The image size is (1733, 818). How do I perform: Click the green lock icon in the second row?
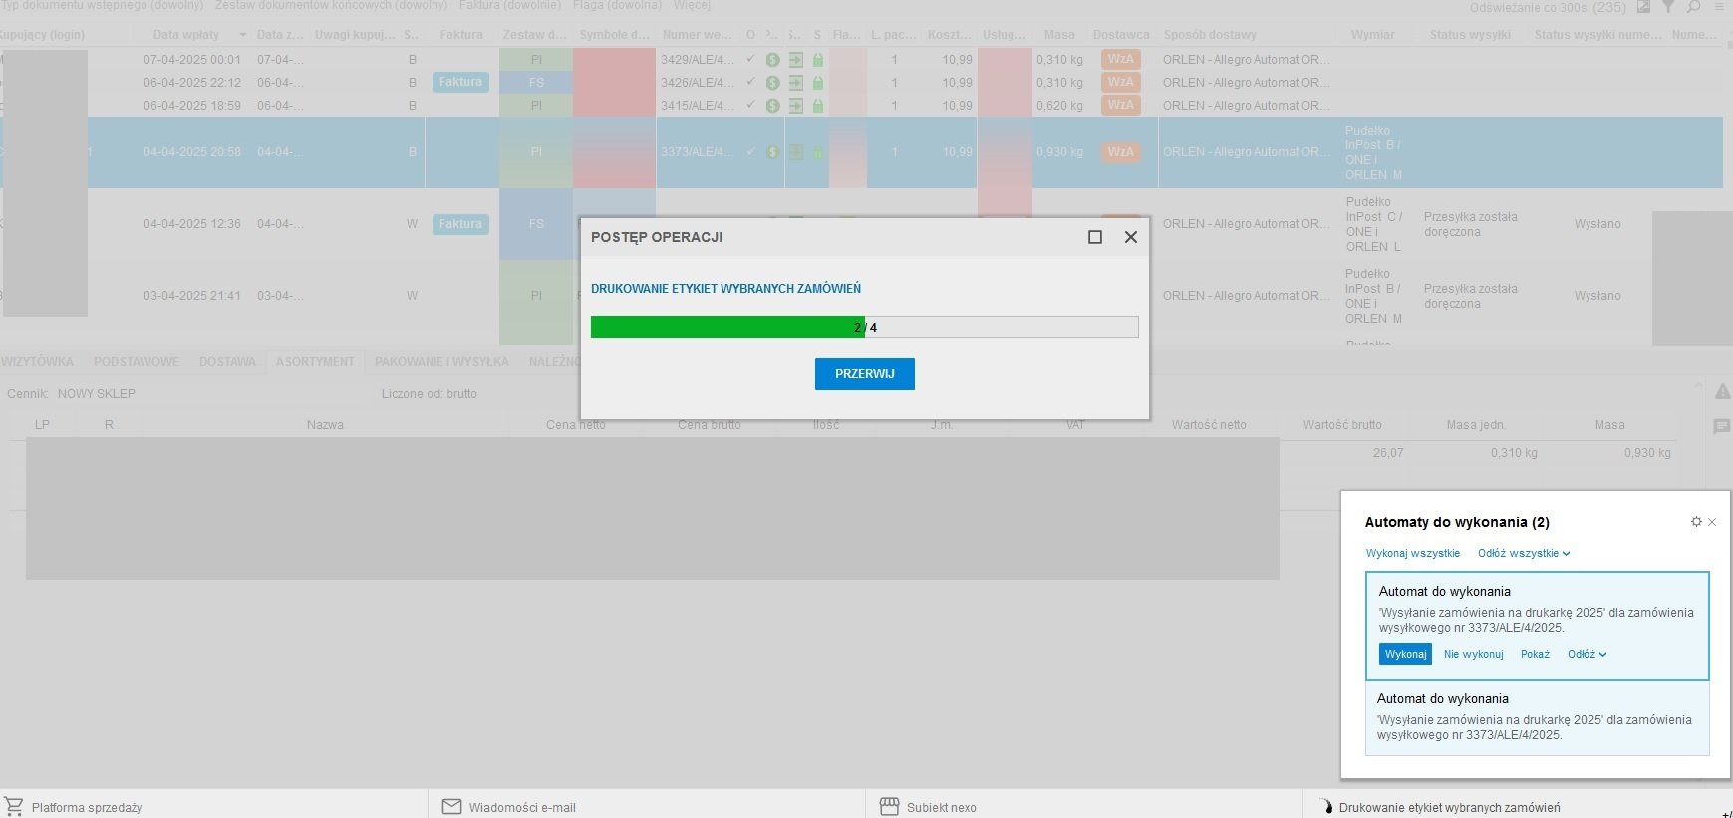coord(818,83)
